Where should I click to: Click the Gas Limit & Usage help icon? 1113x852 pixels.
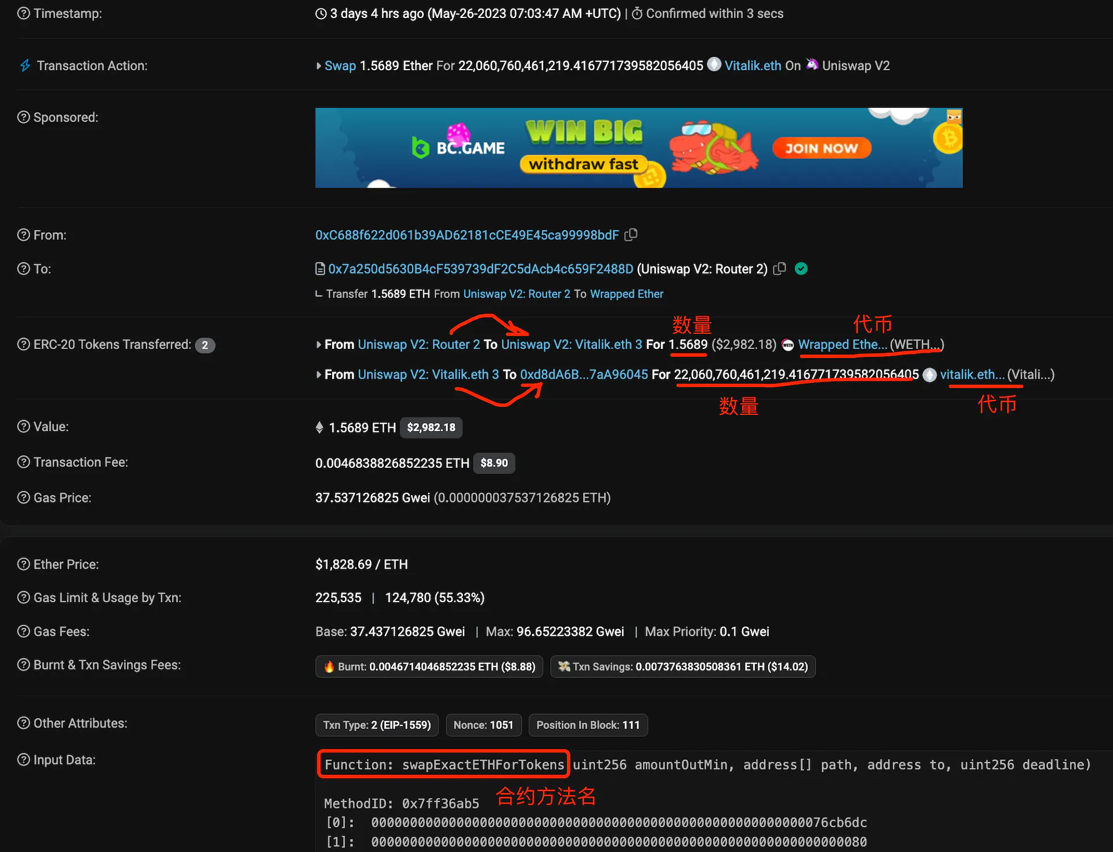pos(23,598)
